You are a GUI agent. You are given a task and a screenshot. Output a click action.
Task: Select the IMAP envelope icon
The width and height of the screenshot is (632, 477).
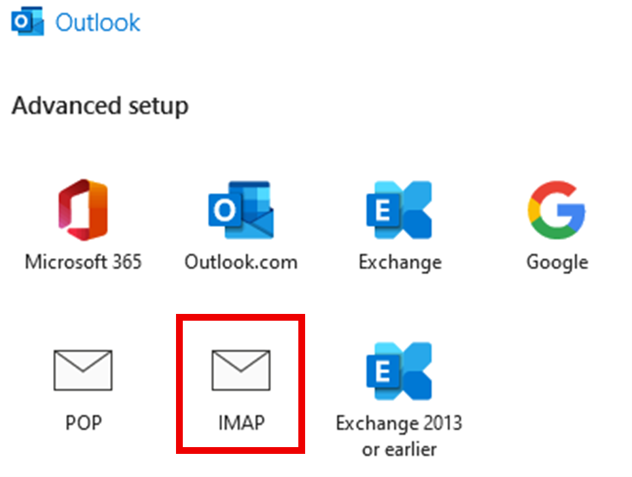[241, 370]
